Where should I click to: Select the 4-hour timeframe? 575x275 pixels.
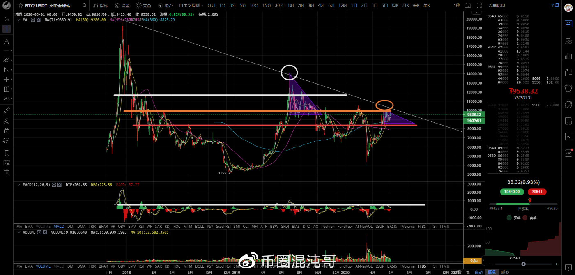coord(321,5)
